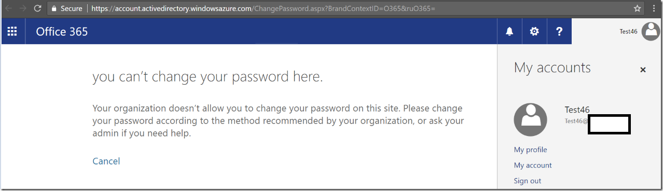The image size is (663, 191).
Task: Click the large profile picture in My accounts
Action: 530,119
